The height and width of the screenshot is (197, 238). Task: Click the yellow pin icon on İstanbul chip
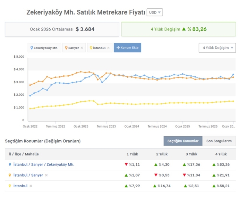(x=91, y=48)
